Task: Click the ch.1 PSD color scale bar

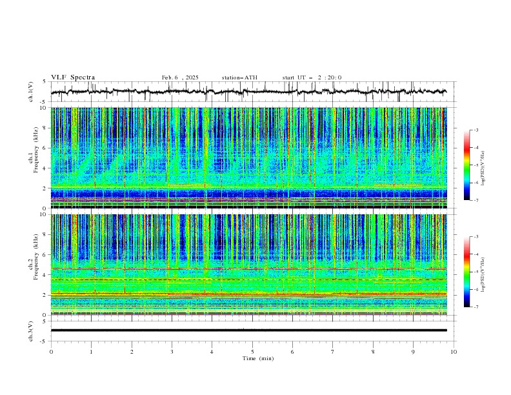Action: [x=466, y=165]
